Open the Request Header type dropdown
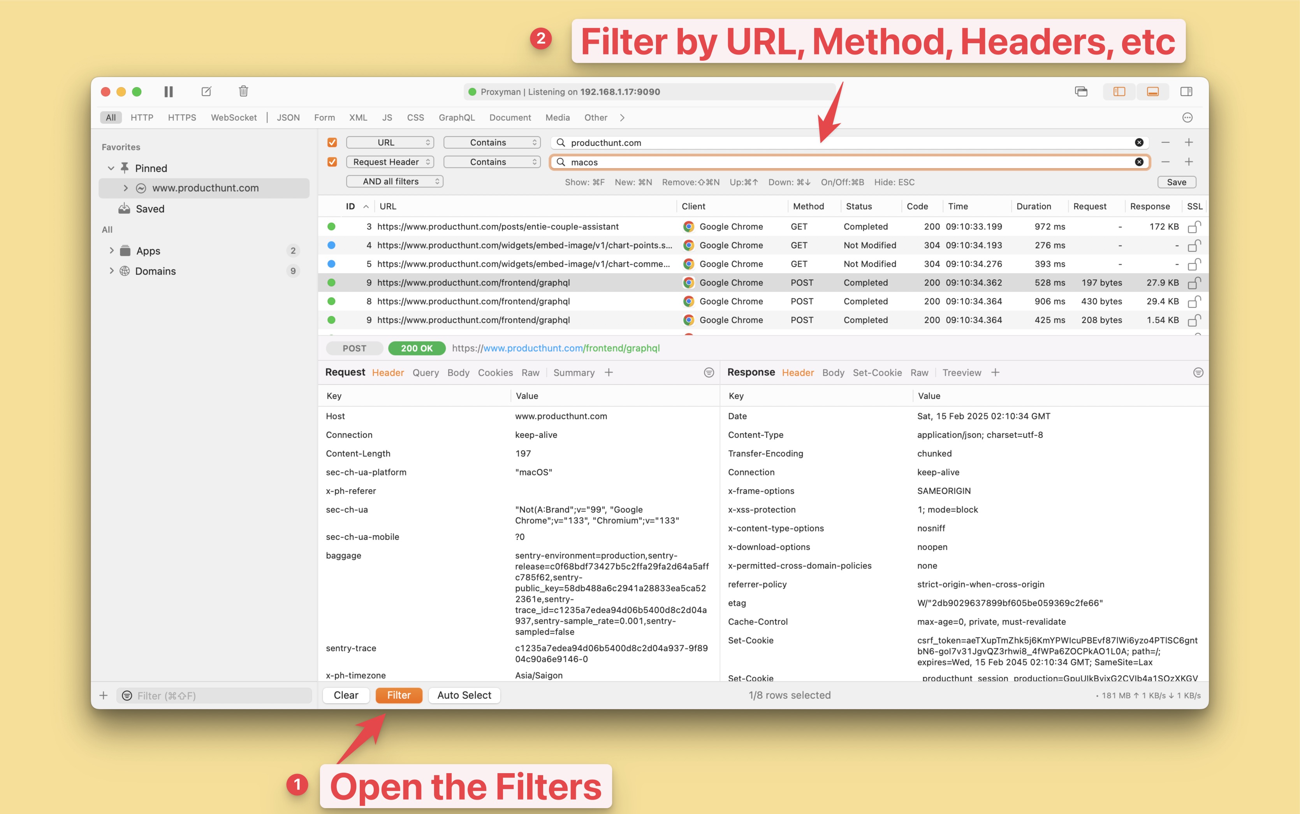This screenshot has width=1300, height=814. point(390,162)
